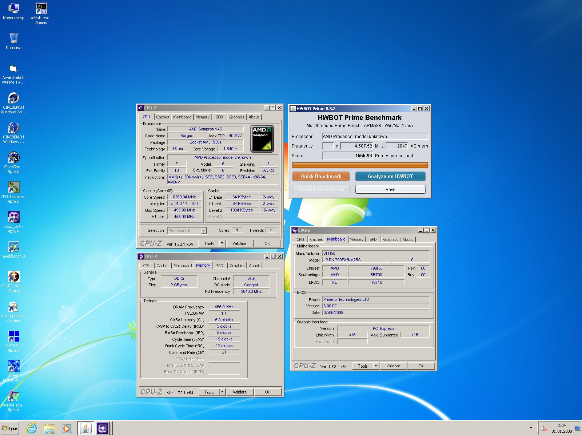Click the Save button in HWBOT Prime
Image resolution: width=582 pixels, height=436 pixels.
[390, 189]
